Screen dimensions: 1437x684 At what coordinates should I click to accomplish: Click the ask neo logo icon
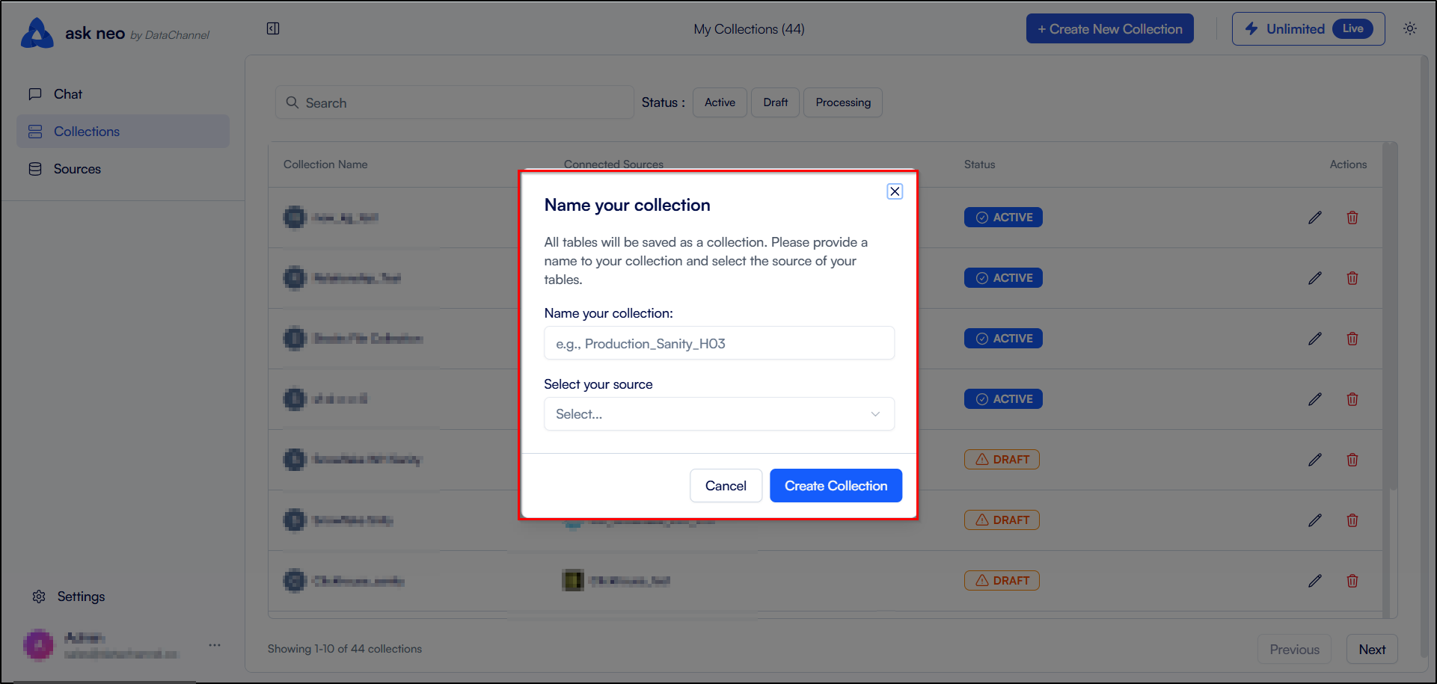coord(37,33)
